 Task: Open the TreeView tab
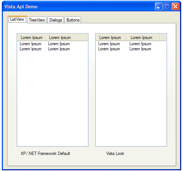point(37,20)
